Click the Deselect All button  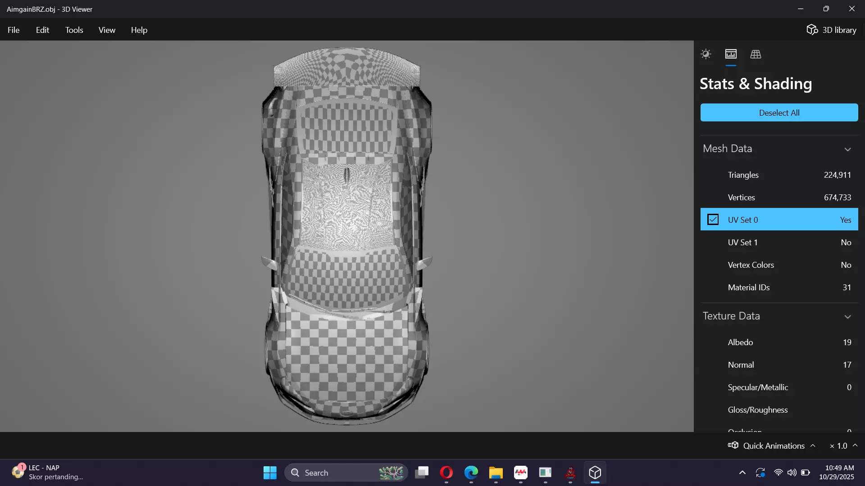coord(779,112)
